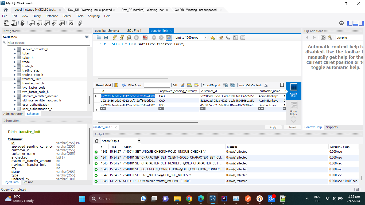Create new view toolbar icon
The width and height of the screenshot is (365, 205).
tap(47, 23)
